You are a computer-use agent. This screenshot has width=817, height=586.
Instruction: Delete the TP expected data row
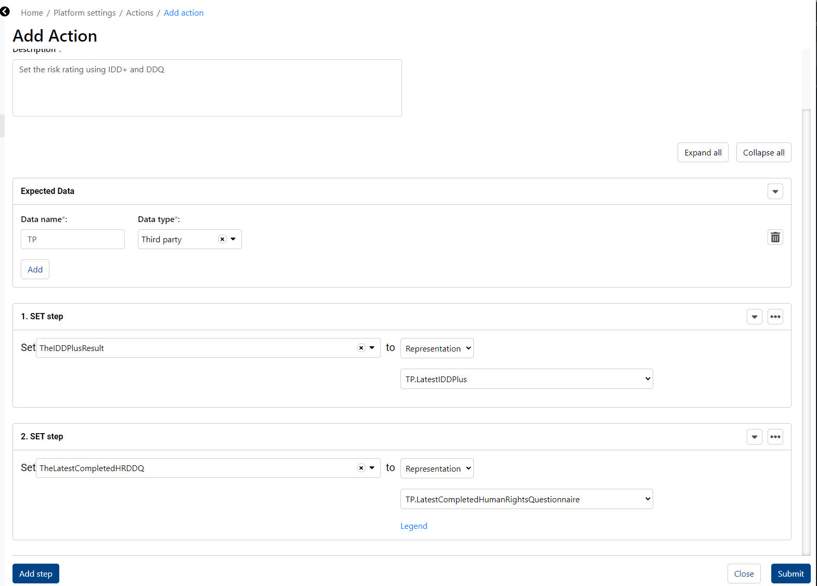pyautogui.click(x=775, y=238)
